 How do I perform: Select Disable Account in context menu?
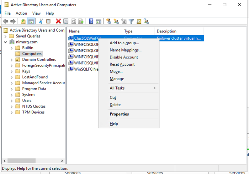(x=124, y=57)
